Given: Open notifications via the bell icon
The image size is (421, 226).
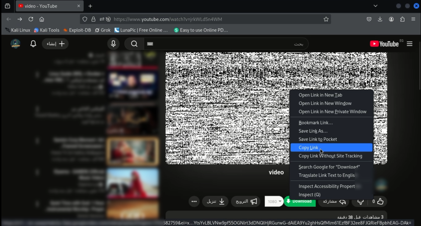Looking at the screenshot, I should click(x=33, y=43).
